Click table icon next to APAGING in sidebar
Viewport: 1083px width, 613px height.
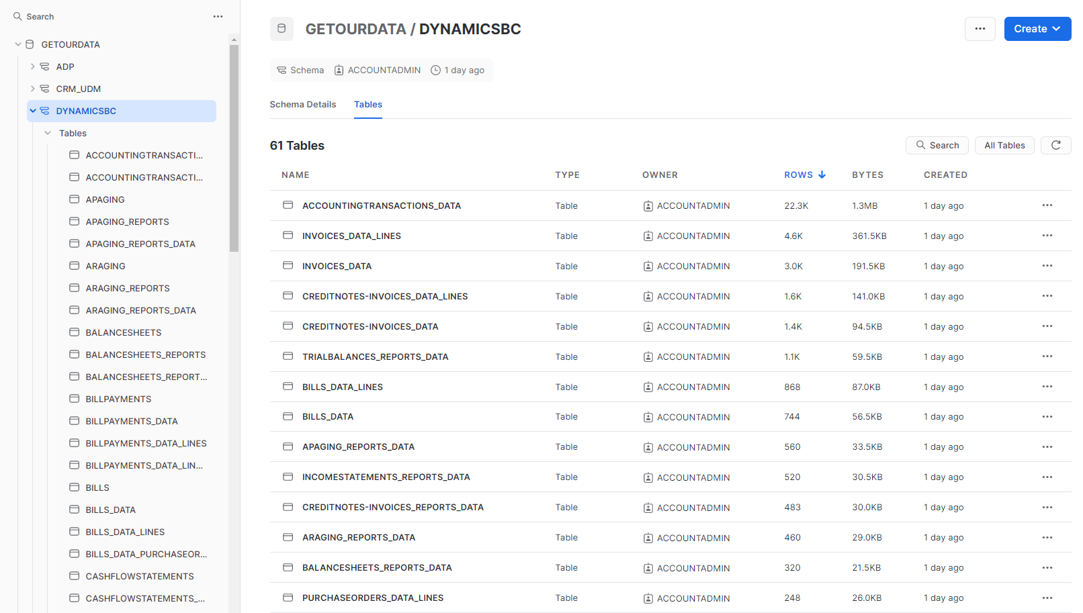pyautogui.click(x=75, y=199)
